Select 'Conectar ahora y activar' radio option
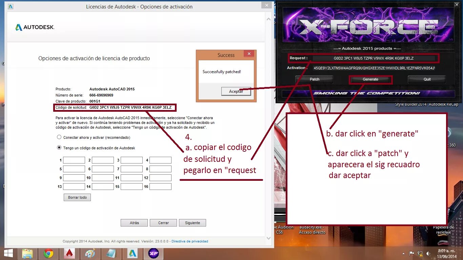Viewport: 463px width, 260px height. pos(59,137)
